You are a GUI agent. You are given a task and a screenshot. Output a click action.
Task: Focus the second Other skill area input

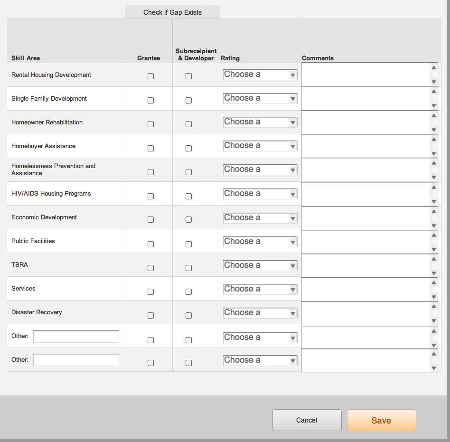(x=76, y=360)
